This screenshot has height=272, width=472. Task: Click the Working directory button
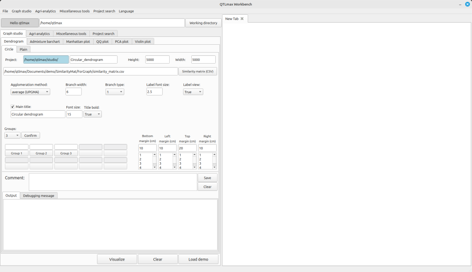(203, 23)
